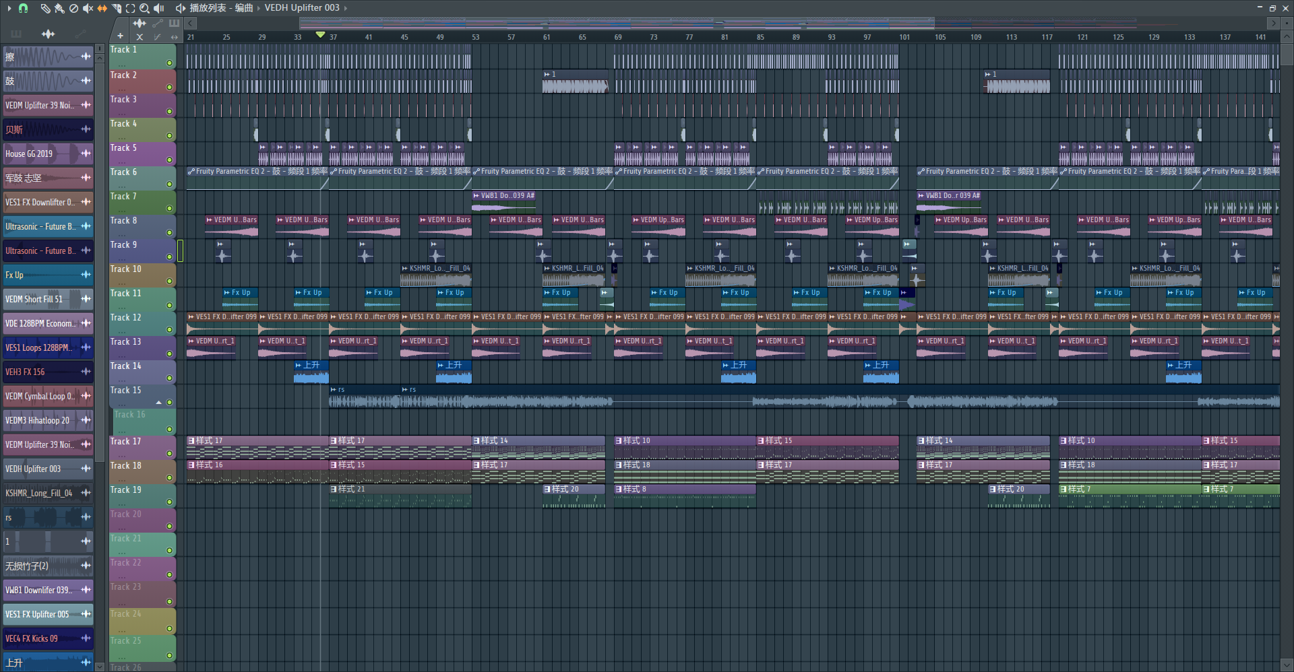Click the small square button beside the right arrow
Image resolution: width=1294 pixels, height=672 pixels.
pos(1287,23)
